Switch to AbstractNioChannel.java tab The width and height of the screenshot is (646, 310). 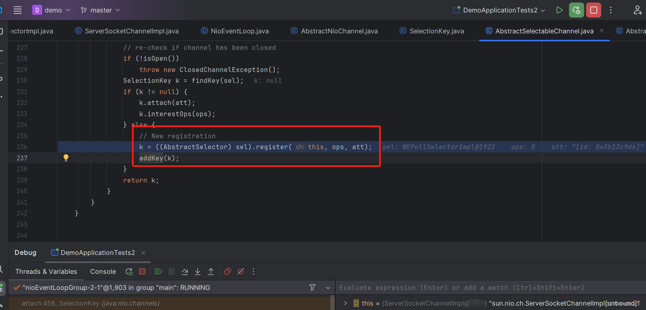click(x=334, y=31)
